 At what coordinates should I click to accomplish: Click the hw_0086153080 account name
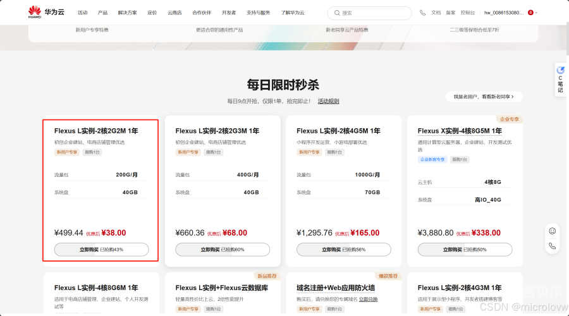click(x=504, y=13)
